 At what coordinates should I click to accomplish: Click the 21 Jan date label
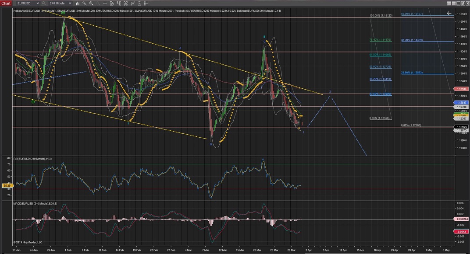pyautogui.click(x=17, y=250)
